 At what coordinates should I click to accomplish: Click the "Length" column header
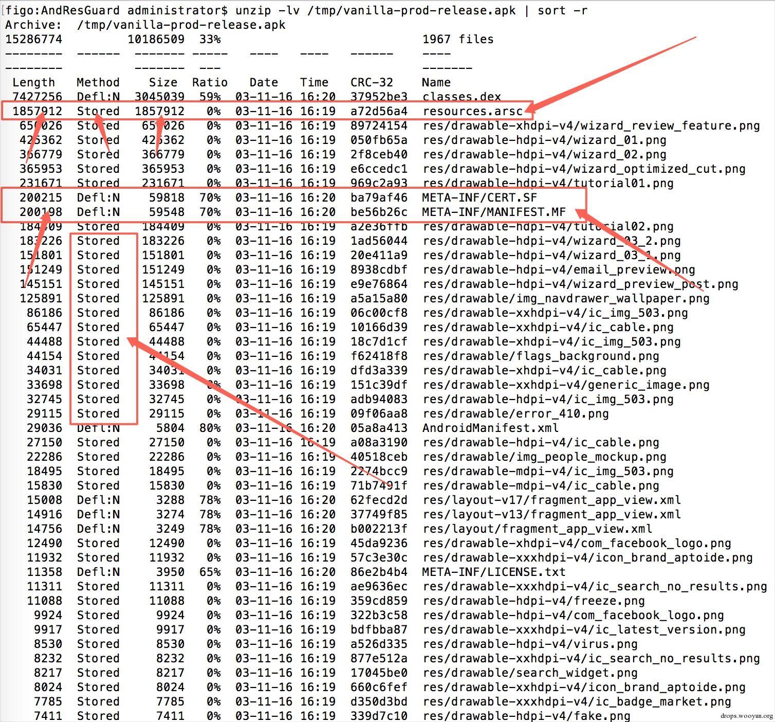[33, 82]
